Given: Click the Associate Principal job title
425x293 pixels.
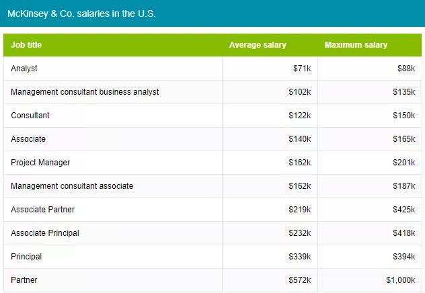Looking at the screenshot, I should [x=45, y=233].
